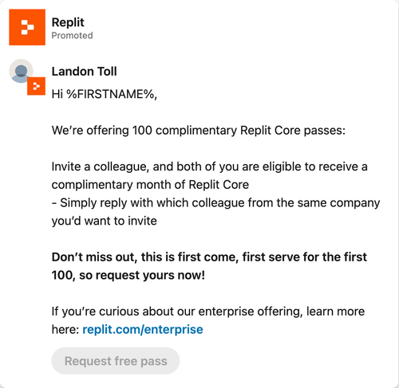Open Landon Toll's profile avatar
Image resolution: width=399 pixels, height=388 pixels.
(x=21, y=71)
